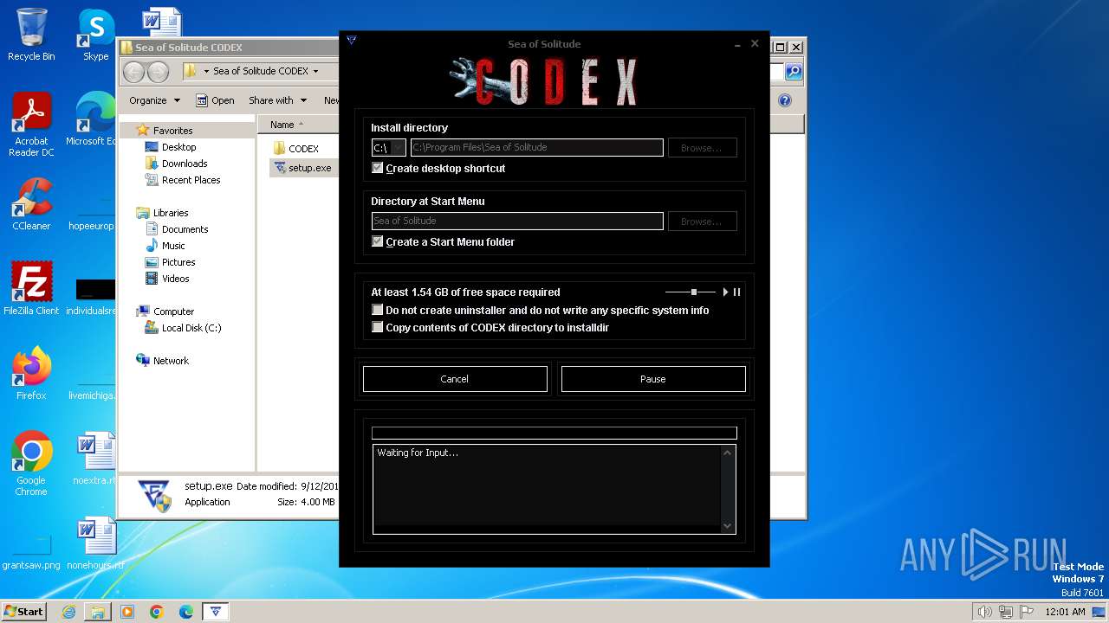Open Acrobat Reader DC desktop icon
Screen dimensions: 1109x623
(31, 124)
